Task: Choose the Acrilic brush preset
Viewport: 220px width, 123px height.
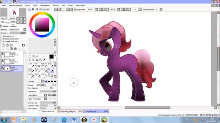Action: coord(31,65)
